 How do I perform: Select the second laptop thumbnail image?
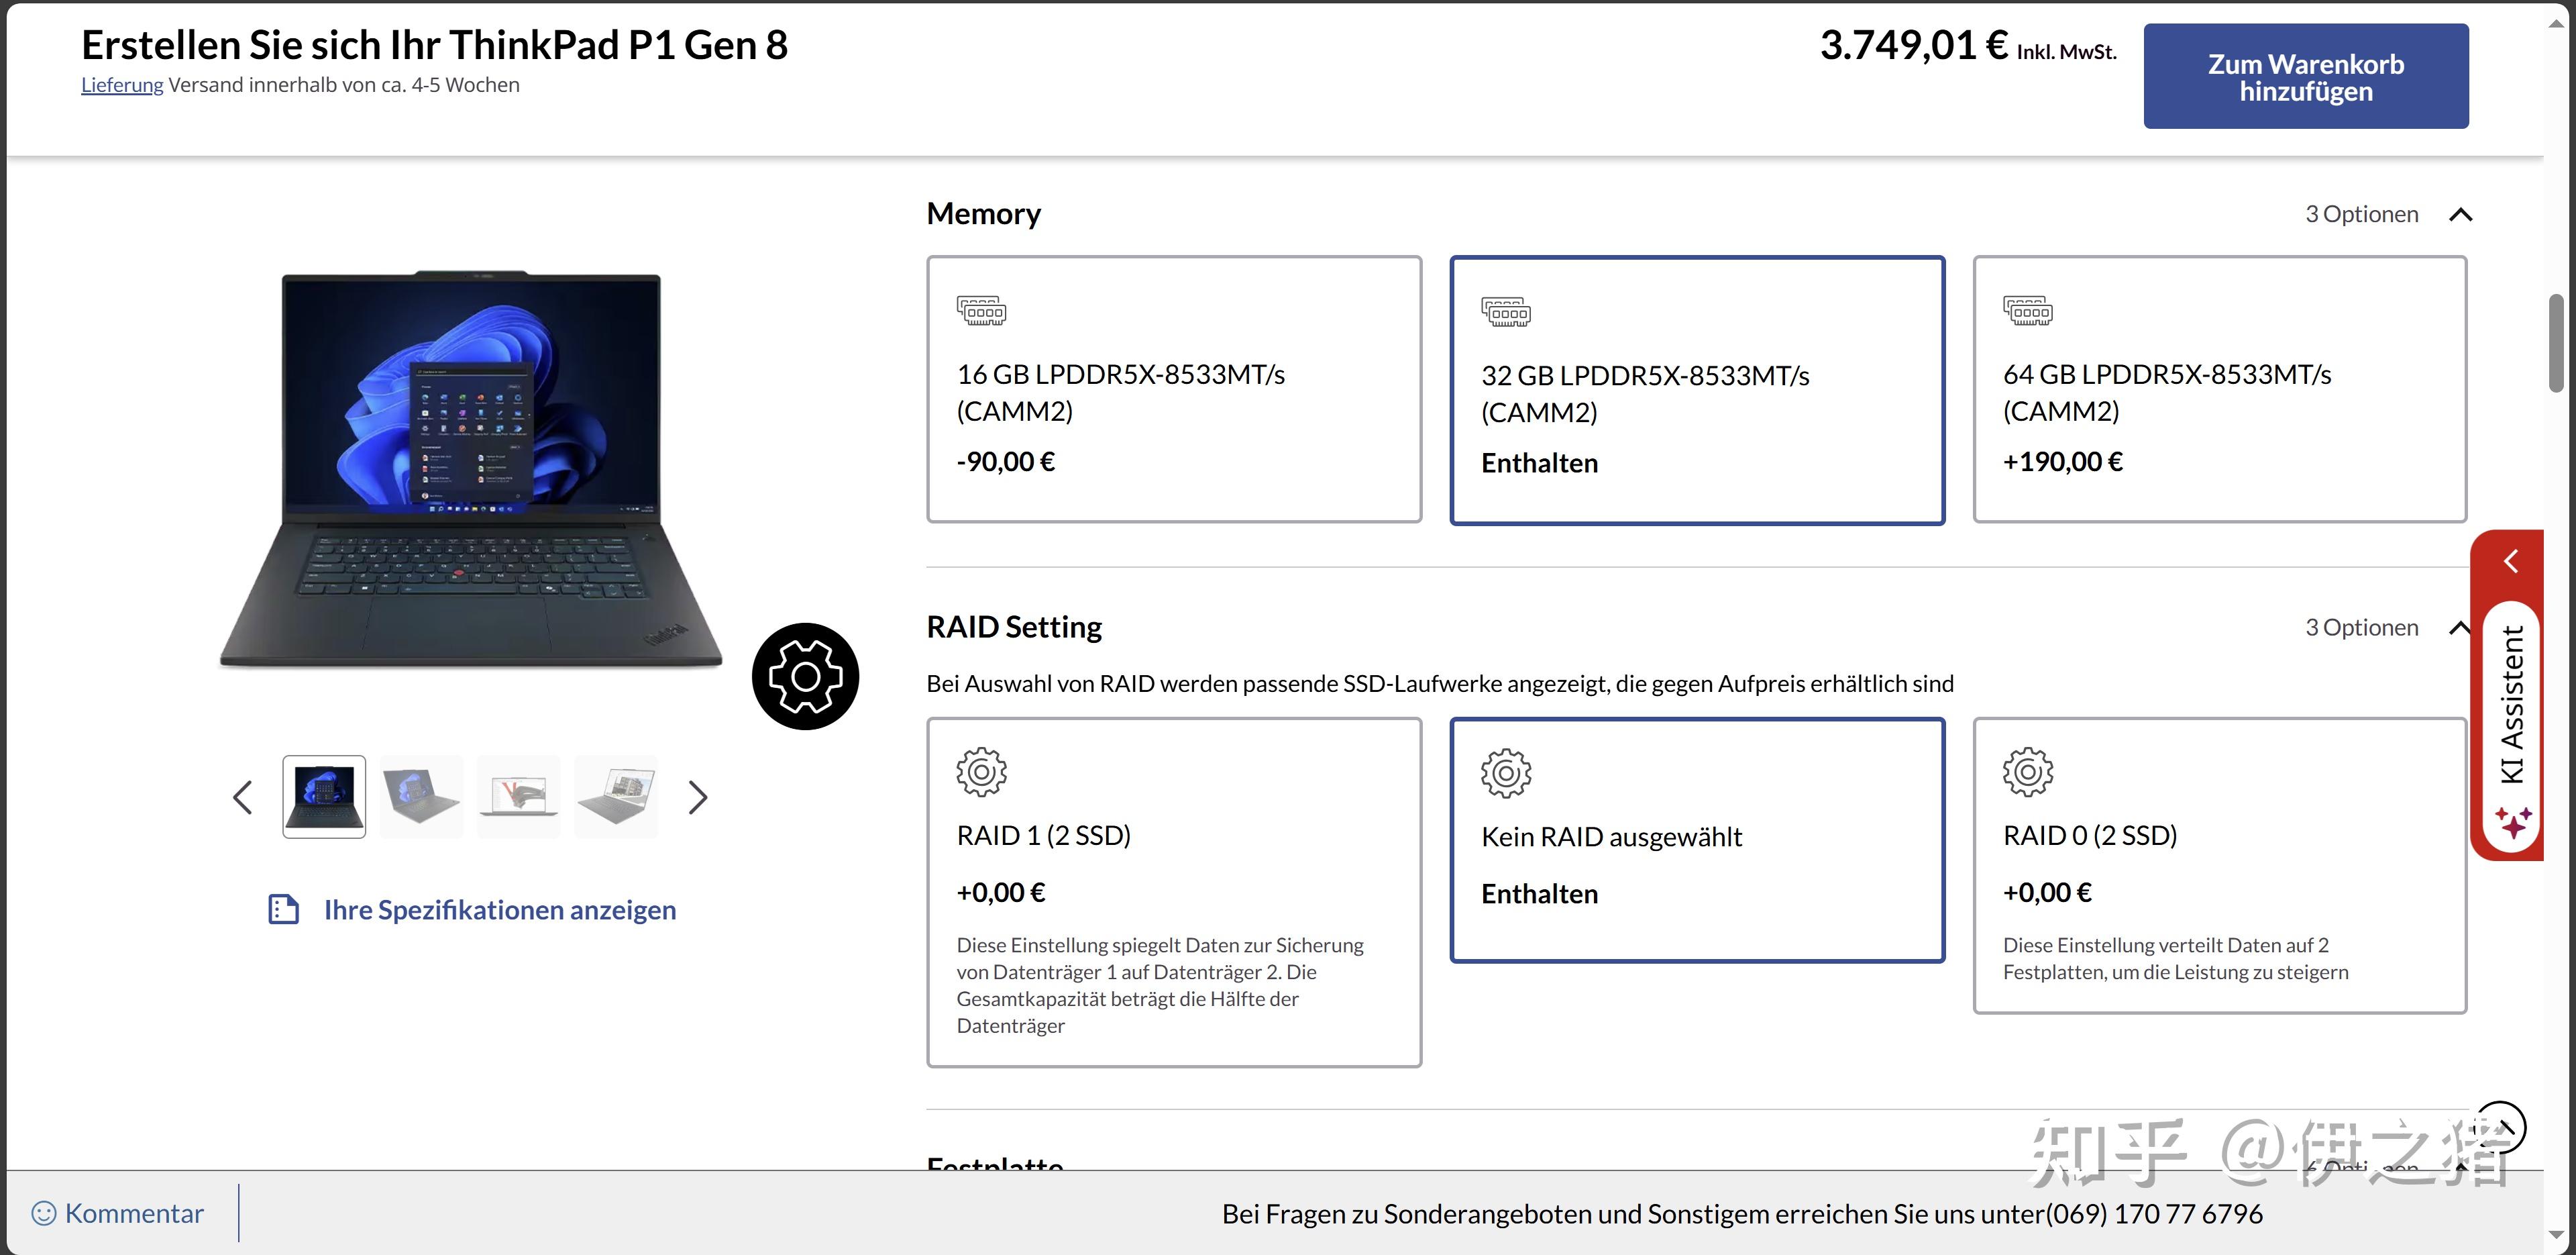[421, 797]
